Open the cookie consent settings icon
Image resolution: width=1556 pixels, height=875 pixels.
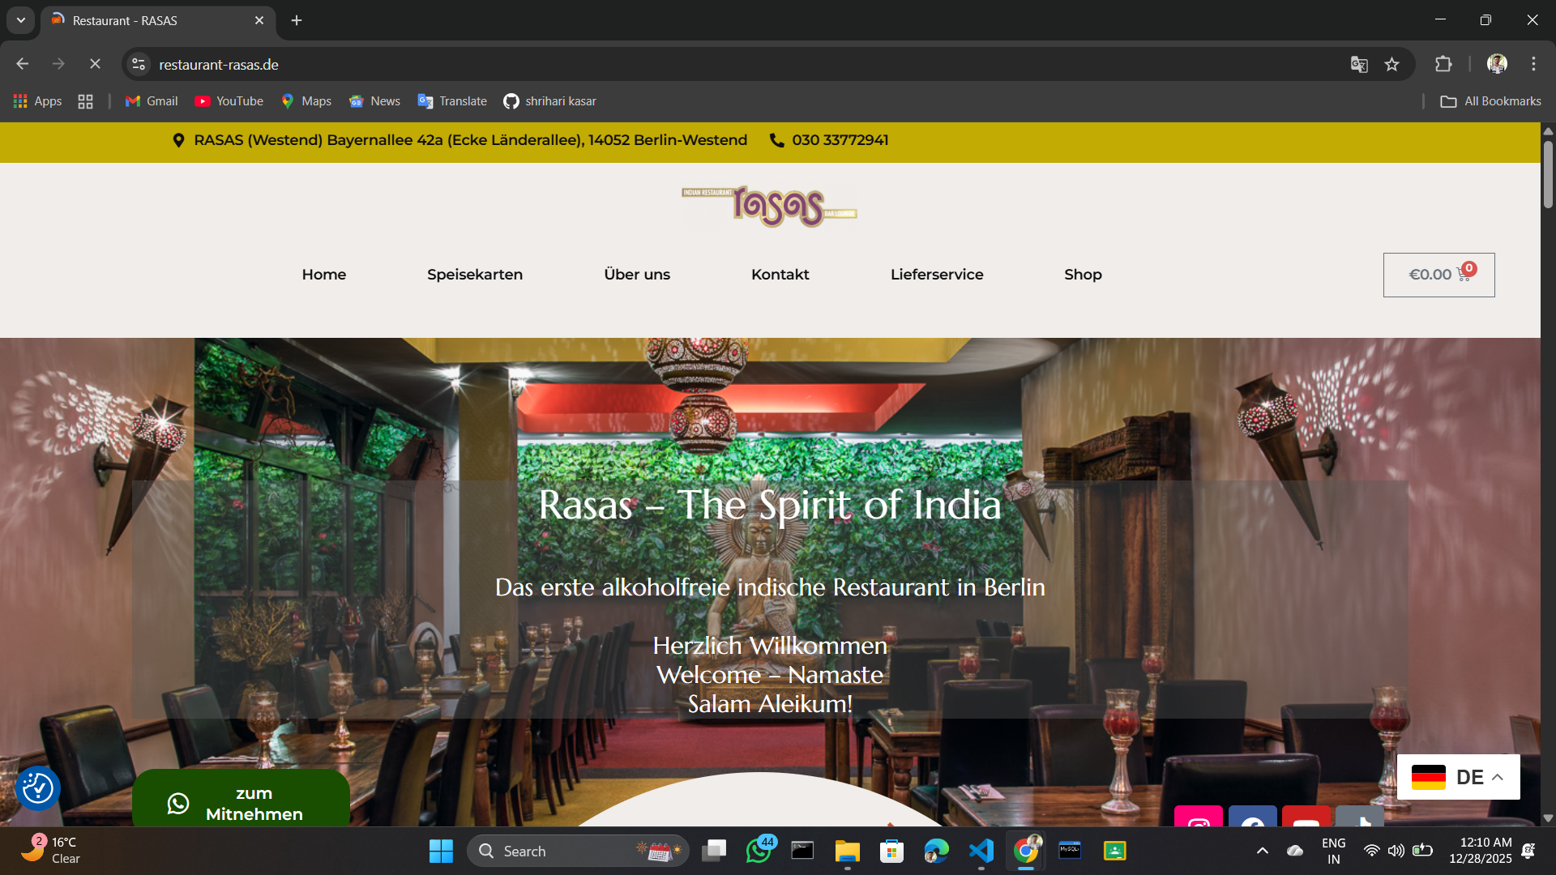coord(37,787)
